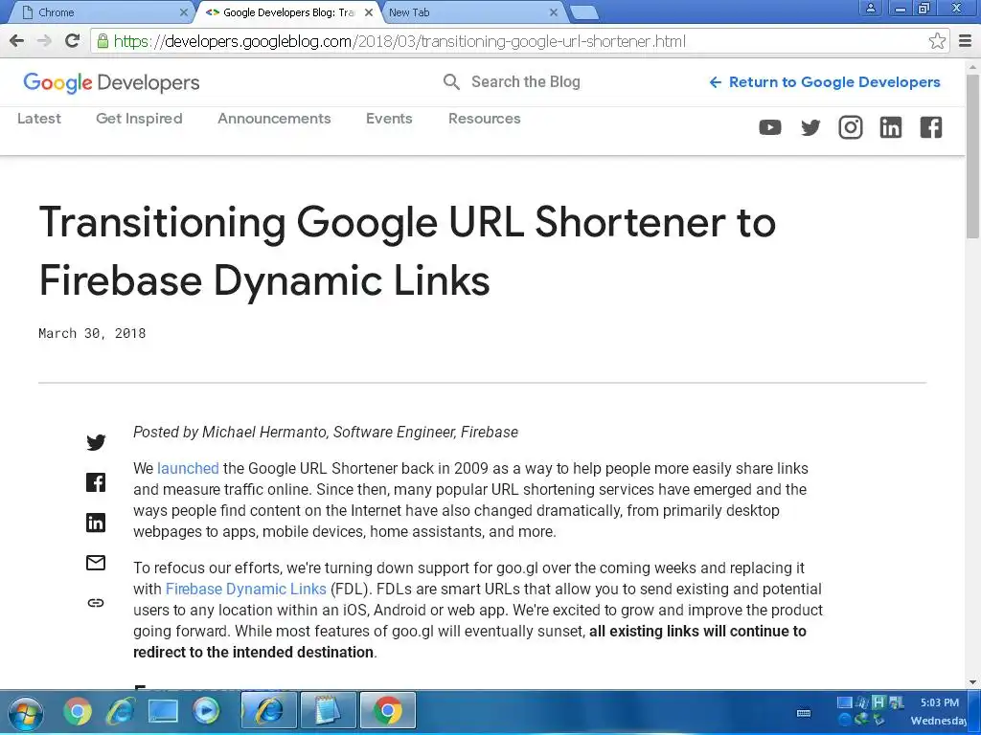Switch to the Internet Explorer taskbar window
Image resolution: width=981 pixels, height=735 pixels.
click(x=268, y=711)
